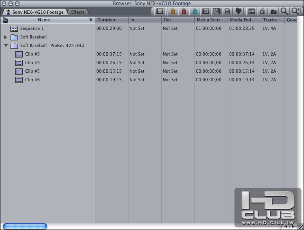
Task: Collapse the Soft Baseball -ProRes 422 (HG) bin
Action: click(6, 46)
